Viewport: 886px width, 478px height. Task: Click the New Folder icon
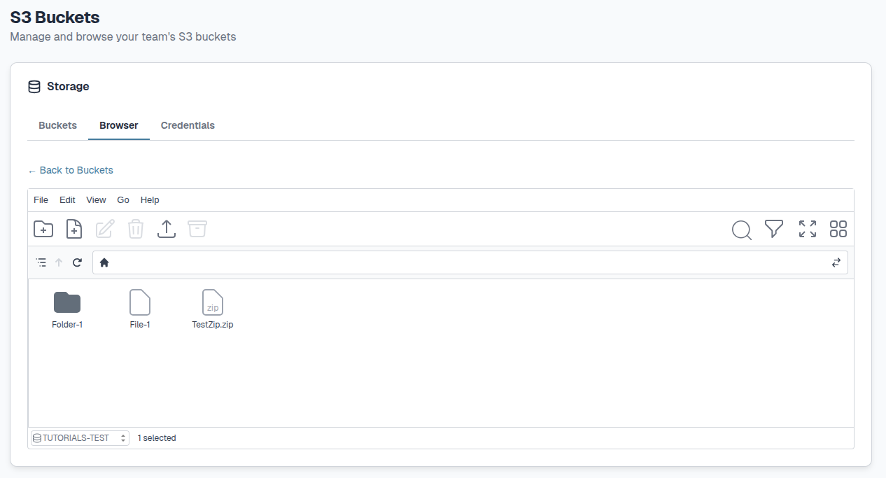point(43,229)
